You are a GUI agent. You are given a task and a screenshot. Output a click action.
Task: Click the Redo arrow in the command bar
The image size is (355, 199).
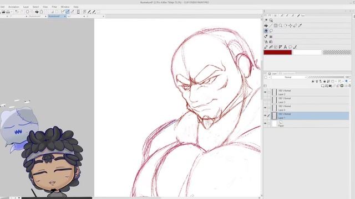click(22, 12)
